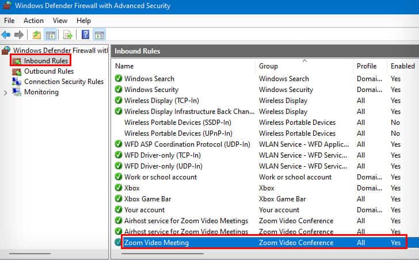Select Outbound Rules in the tree

click(x=48, y=71)
